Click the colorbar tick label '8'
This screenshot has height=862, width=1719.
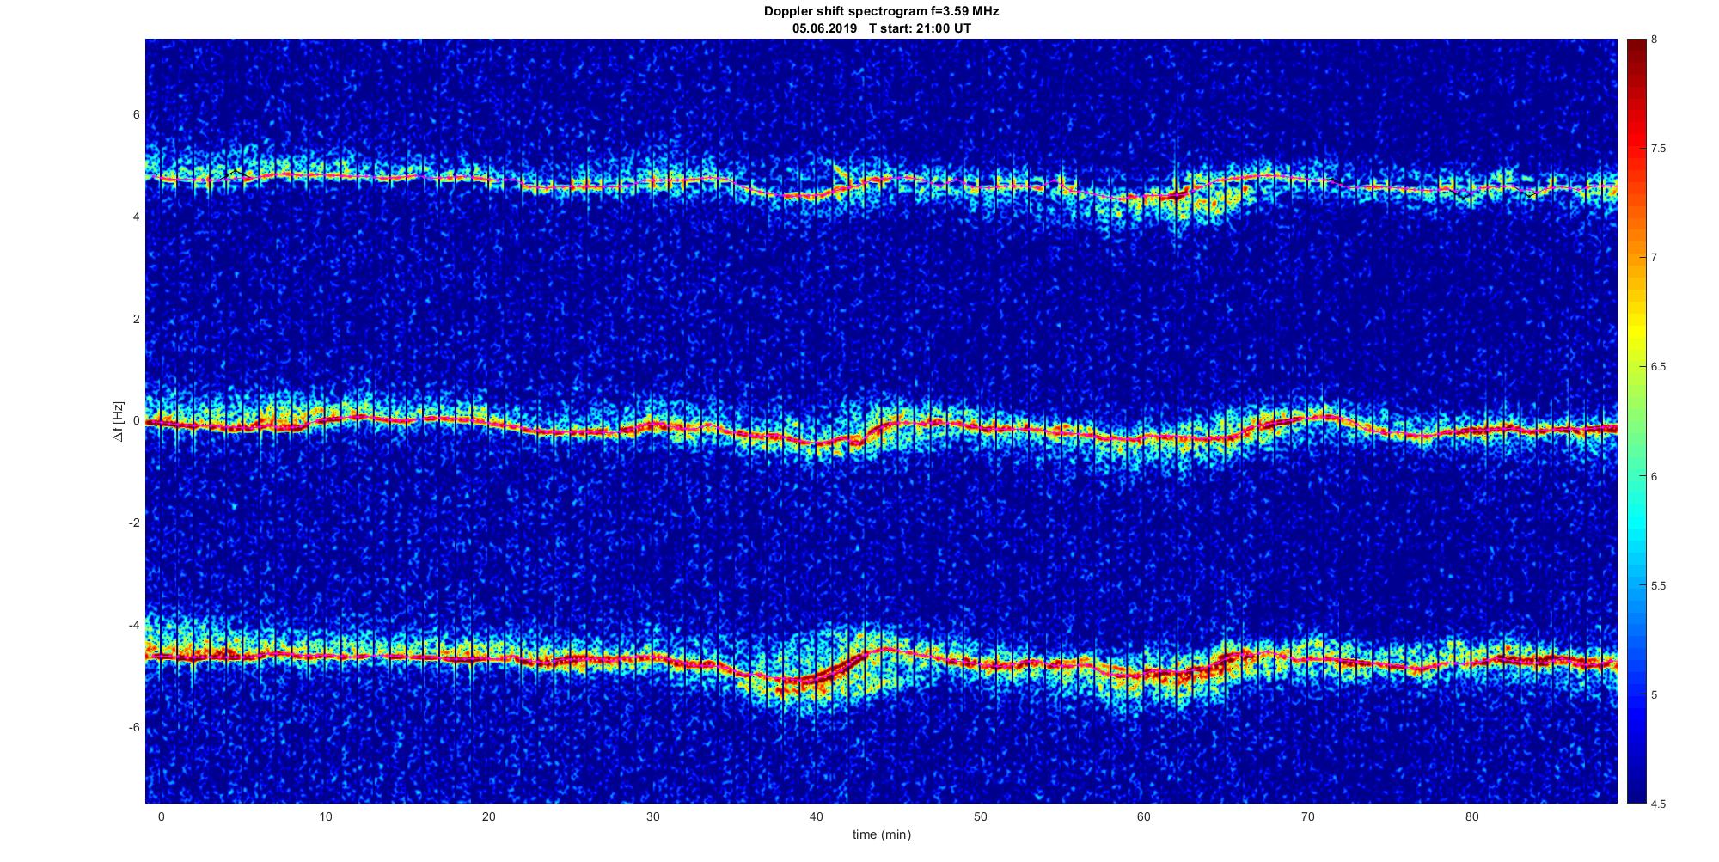click(x=1655, y=40)
